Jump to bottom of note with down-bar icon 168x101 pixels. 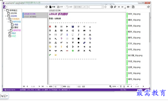[x=124, y=86]
